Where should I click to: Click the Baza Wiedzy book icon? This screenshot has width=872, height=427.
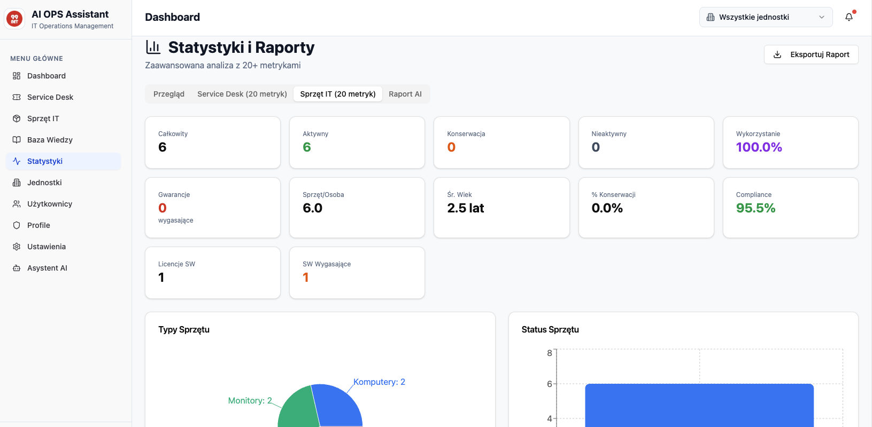tap(17, 140)
